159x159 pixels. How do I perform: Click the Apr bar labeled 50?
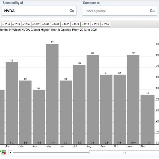[x=39, y=117]
